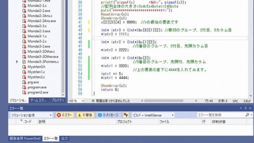Toggle the 0 エラー filter button
The image size is (254, 143).
(x=65, y=115)
